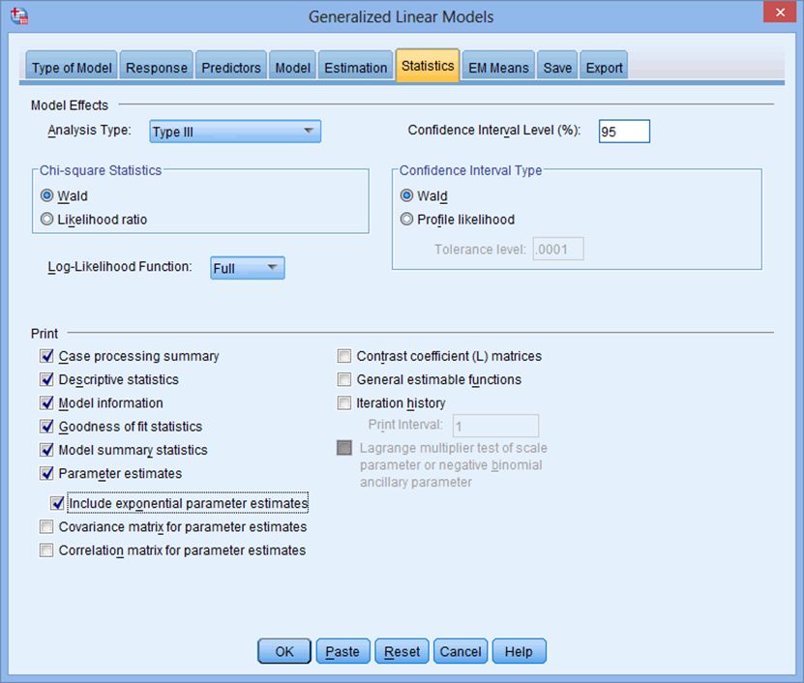The image size is (804, 683).
Task: Open the Response tab
Action: click(157, 67)
